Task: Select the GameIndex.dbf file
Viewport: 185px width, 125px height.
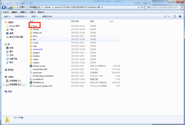Action: (x=39, y=69)
